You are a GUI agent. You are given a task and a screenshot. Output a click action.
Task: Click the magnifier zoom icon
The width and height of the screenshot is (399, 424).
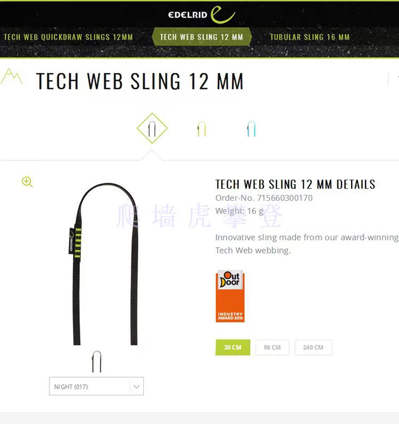point(27,182)
